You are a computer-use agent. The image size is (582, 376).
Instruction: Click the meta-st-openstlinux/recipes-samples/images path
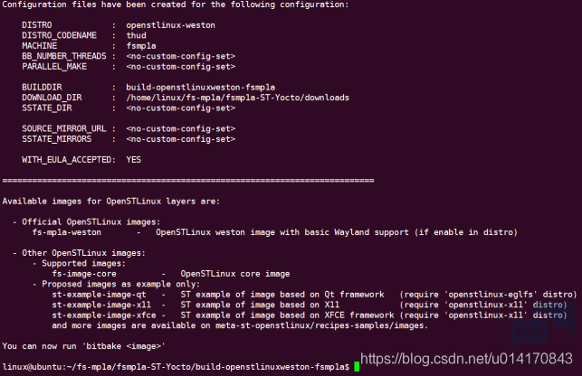pyautogui.click(x=320, y=325)
